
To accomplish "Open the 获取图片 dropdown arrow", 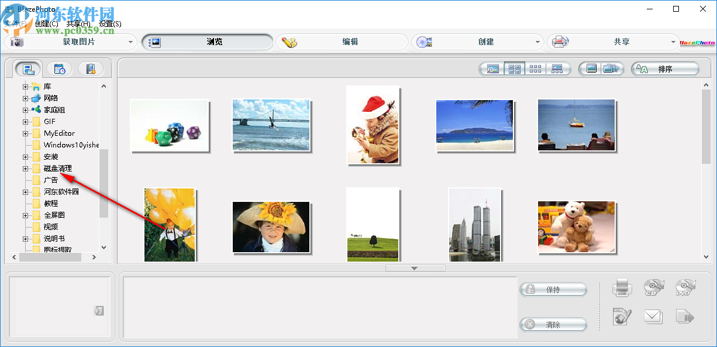I will (x=130, y=42).
